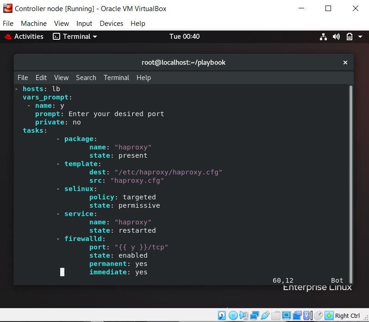
Task: Click the 'vars_prompt' keyword
Action: coord(45,97)
